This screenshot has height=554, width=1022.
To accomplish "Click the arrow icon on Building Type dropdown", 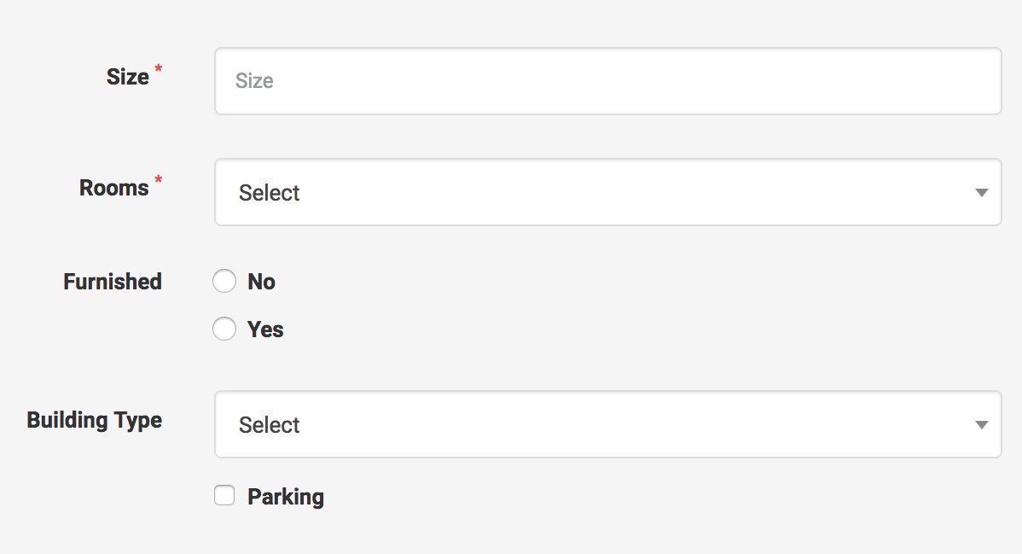I will point(981,425).
